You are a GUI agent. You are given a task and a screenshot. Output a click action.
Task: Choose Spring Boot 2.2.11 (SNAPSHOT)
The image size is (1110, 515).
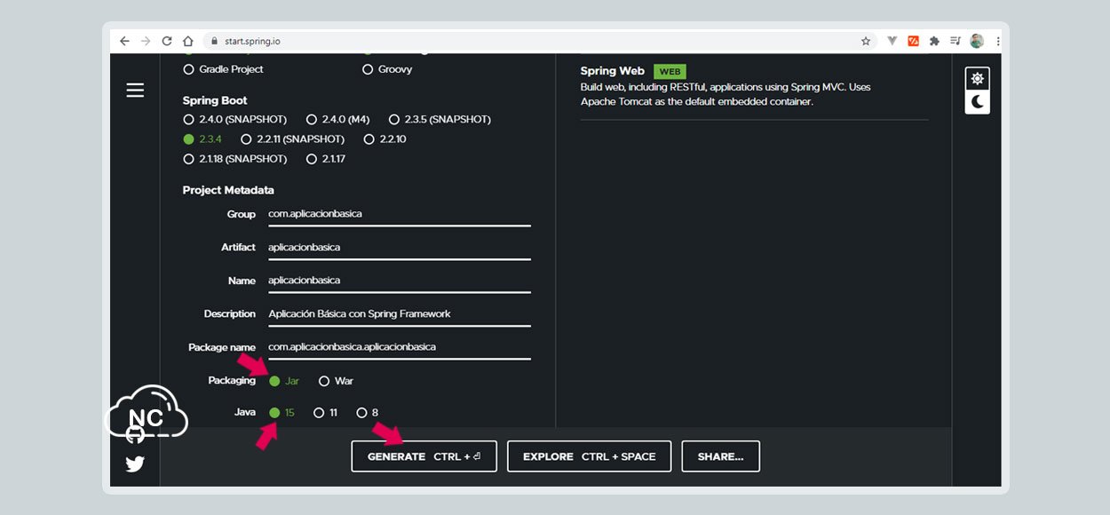[x=292, y=139]
